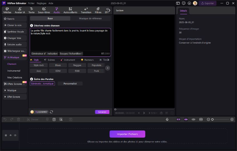Show next style tags with round arrow
The height and width of the screenshot is (151, 237).
[108, 68]
